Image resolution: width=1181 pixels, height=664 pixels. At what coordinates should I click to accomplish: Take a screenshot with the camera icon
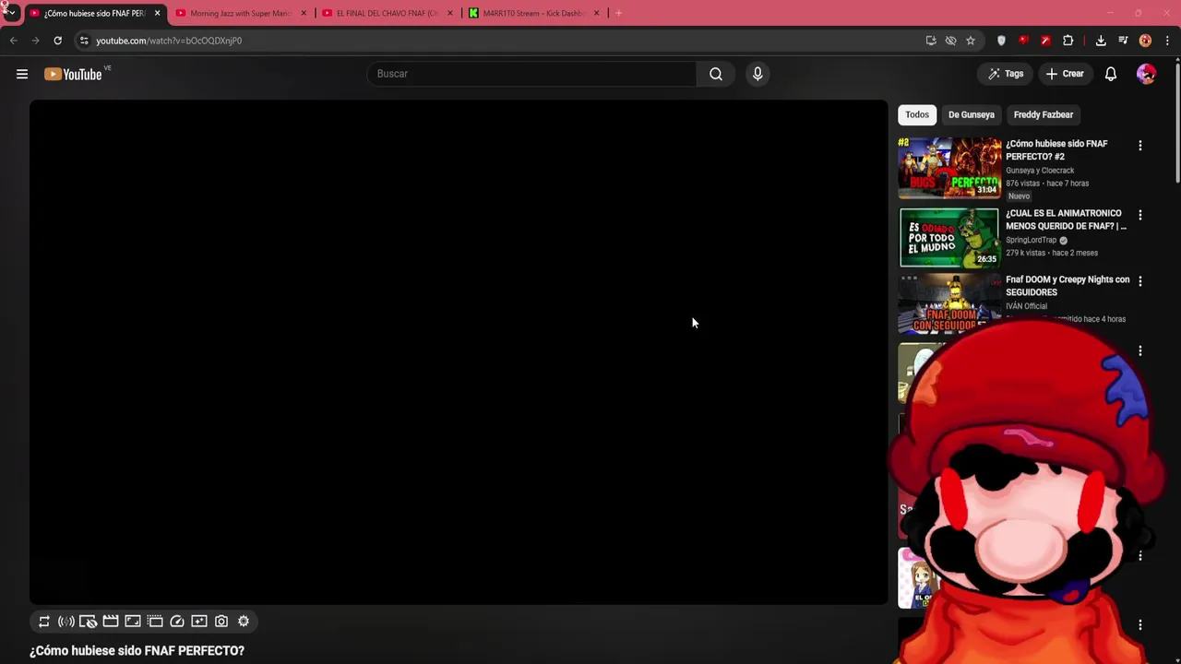221,622
